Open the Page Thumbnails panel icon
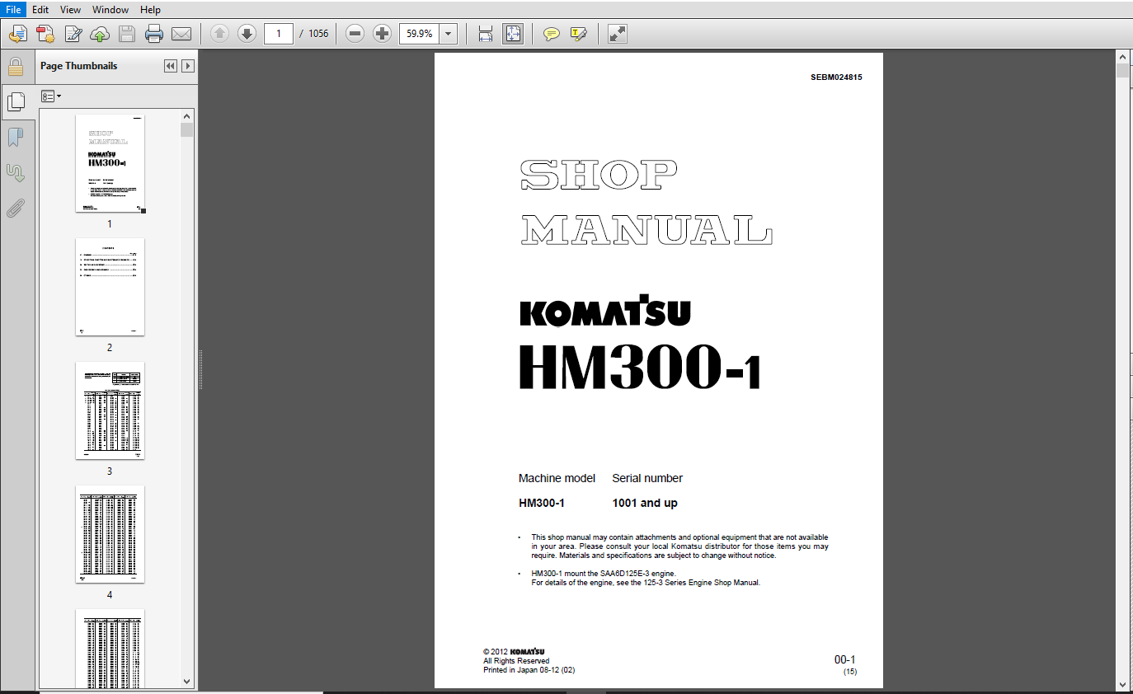1133x694 pixels. pyautogui.click(x=16, y=101)
